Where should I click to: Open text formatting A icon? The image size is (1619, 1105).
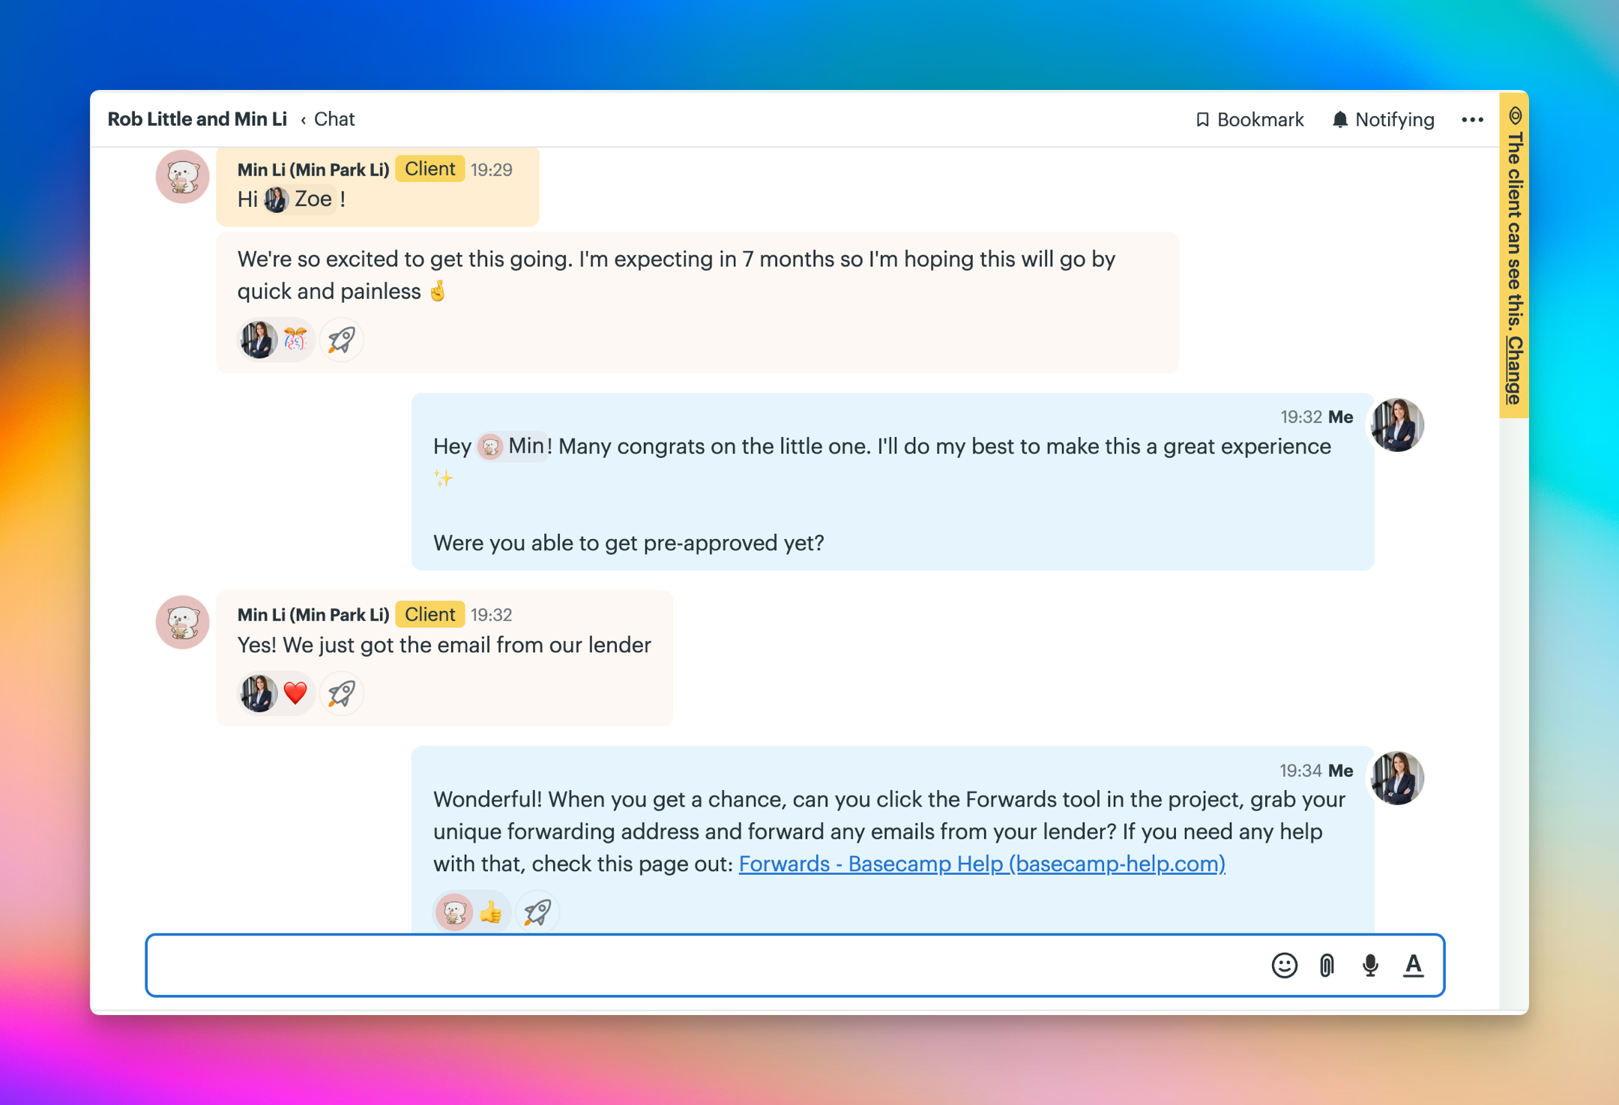tap(1413, 965)
